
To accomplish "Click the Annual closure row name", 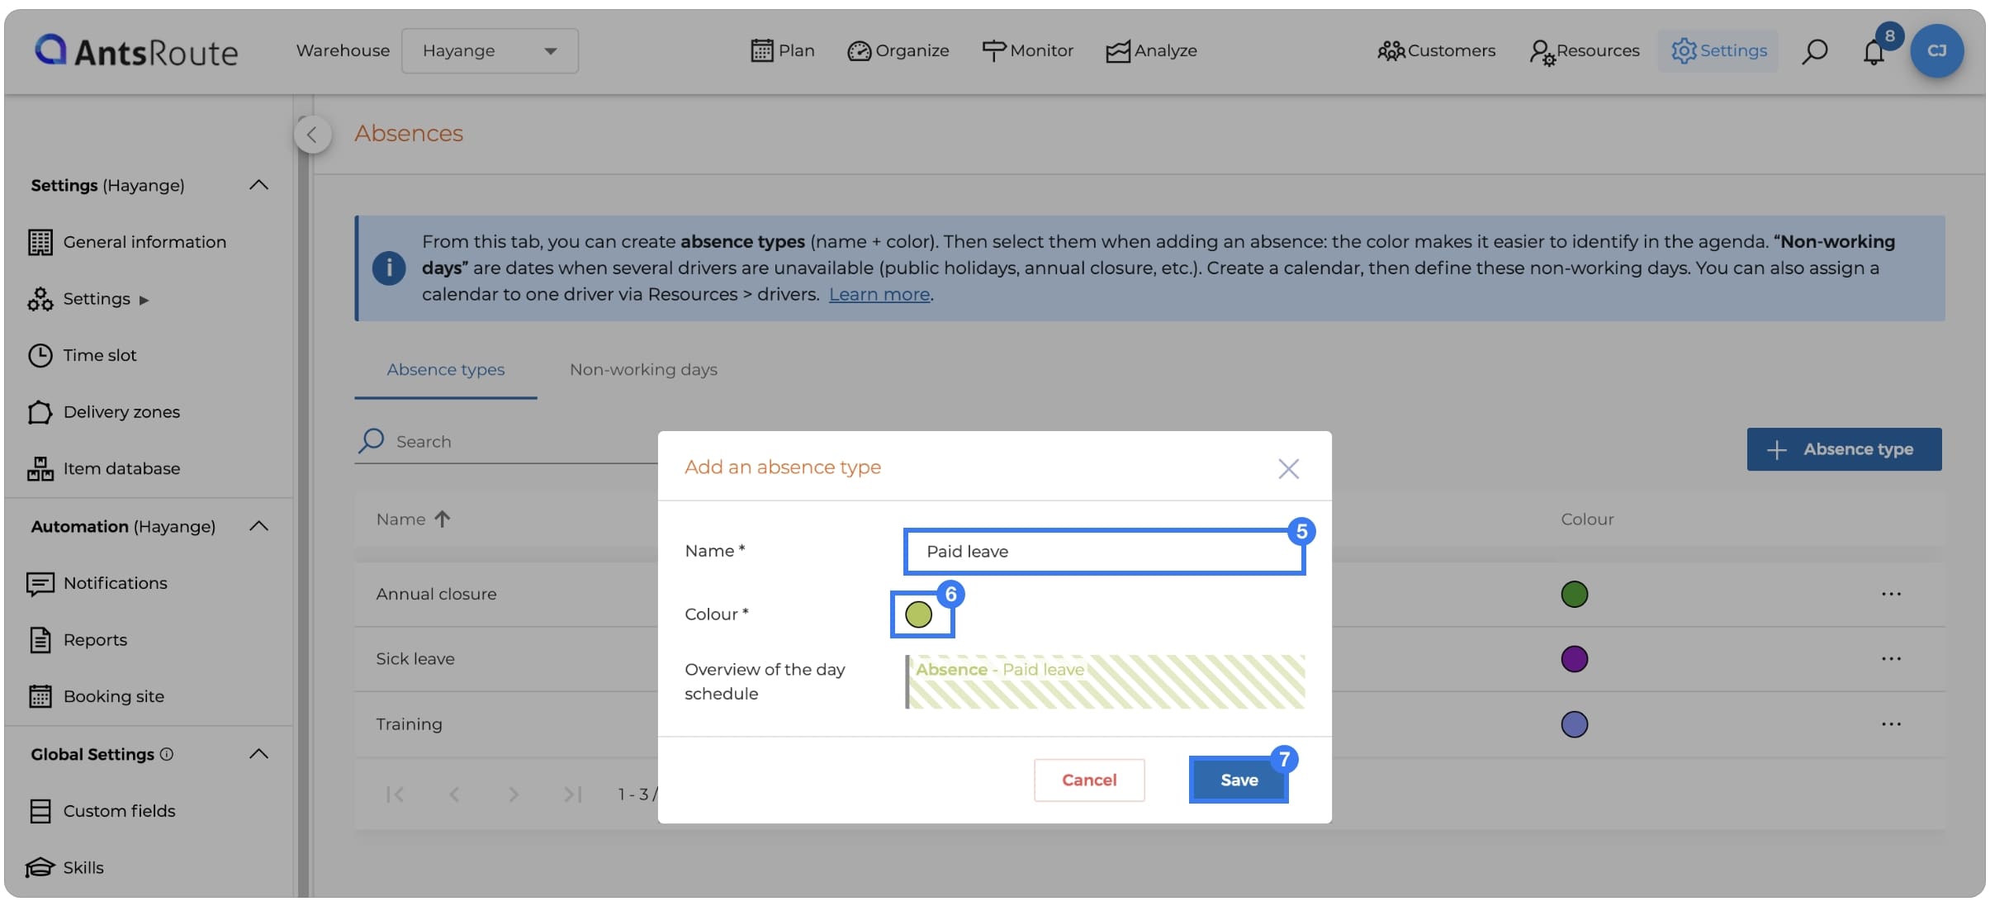I will click(x=436, y=594).
